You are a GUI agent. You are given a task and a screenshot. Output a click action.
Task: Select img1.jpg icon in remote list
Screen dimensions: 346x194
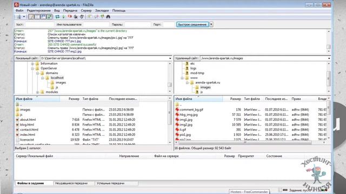point(177,120)
